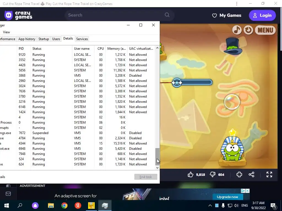Open taskbar search magnifier
282x211 pixels.
pos(20,206)
